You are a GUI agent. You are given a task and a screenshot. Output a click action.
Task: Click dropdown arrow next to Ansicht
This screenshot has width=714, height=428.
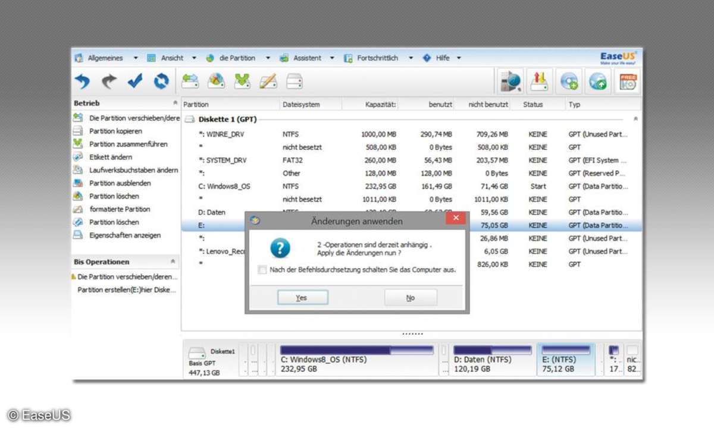coord(194,58)
